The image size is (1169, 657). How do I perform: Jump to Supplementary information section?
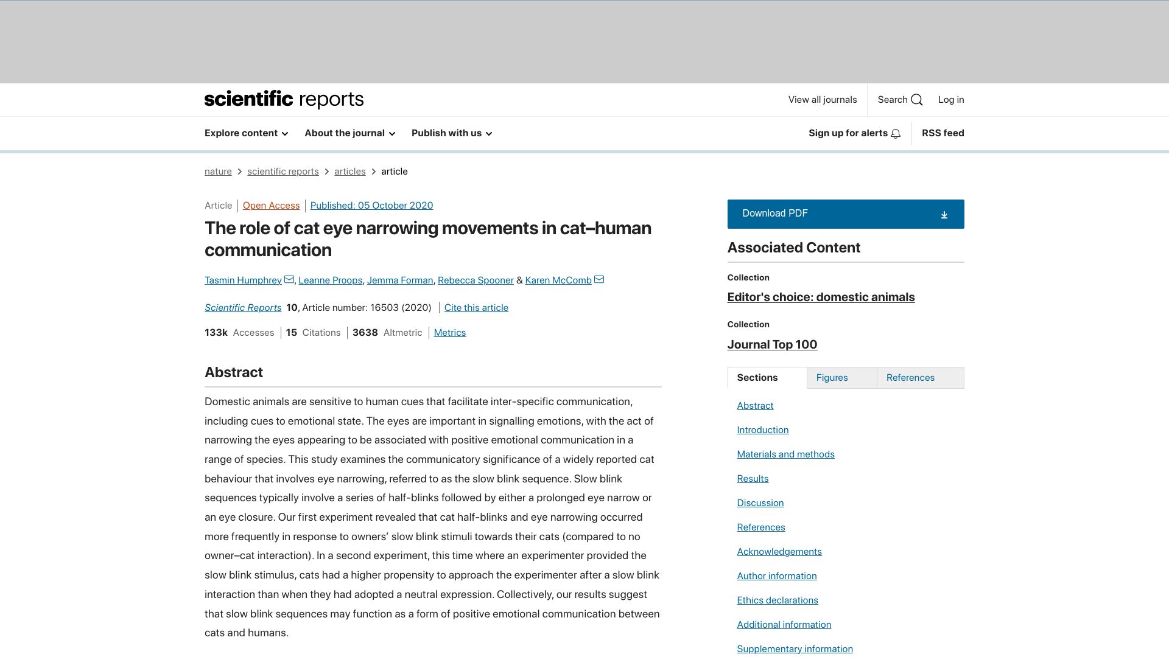tap(795, 649)
